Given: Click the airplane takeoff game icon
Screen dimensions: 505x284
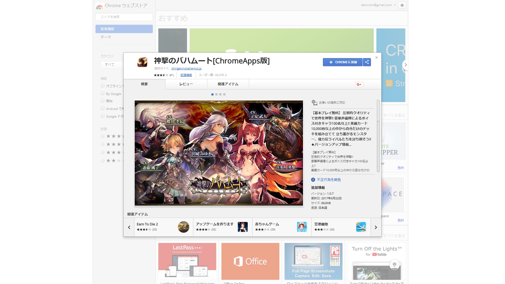Looking at the screenshot, I should point(361,227).
